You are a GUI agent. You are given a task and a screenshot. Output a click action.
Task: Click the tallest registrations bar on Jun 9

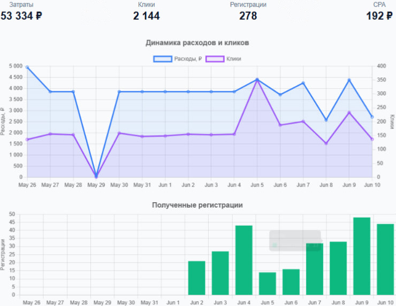pos(362,256)
